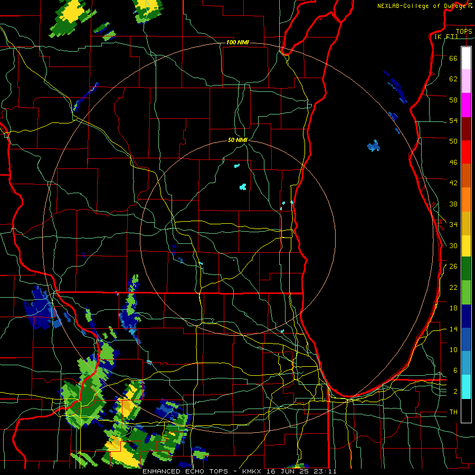The image size is (475, 475).
Task: Click legend value 50
Action: 453,141
